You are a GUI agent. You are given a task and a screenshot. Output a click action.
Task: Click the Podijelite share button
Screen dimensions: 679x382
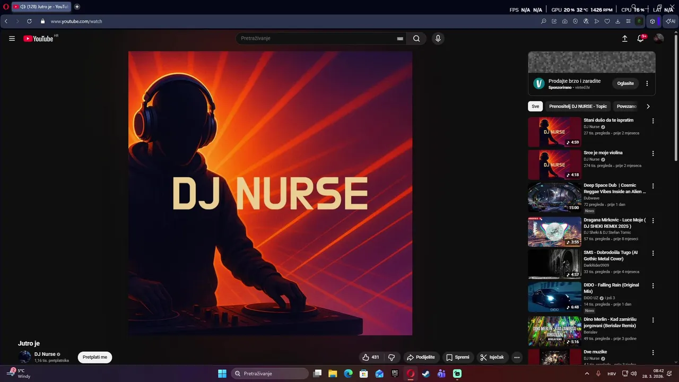(x=421, y=357)
